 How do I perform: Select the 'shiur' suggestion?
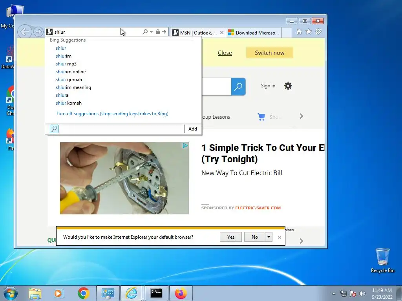(x=61, y=48)
